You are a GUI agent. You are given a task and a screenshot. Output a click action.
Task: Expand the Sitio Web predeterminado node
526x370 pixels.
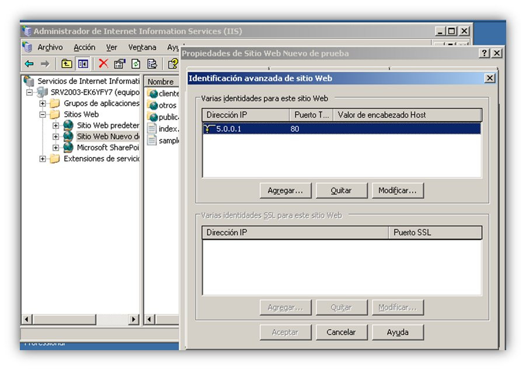pos(56,125)
